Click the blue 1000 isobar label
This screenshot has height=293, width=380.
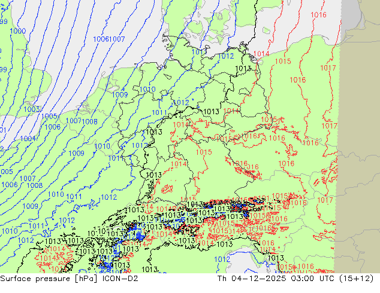[18, 31]
